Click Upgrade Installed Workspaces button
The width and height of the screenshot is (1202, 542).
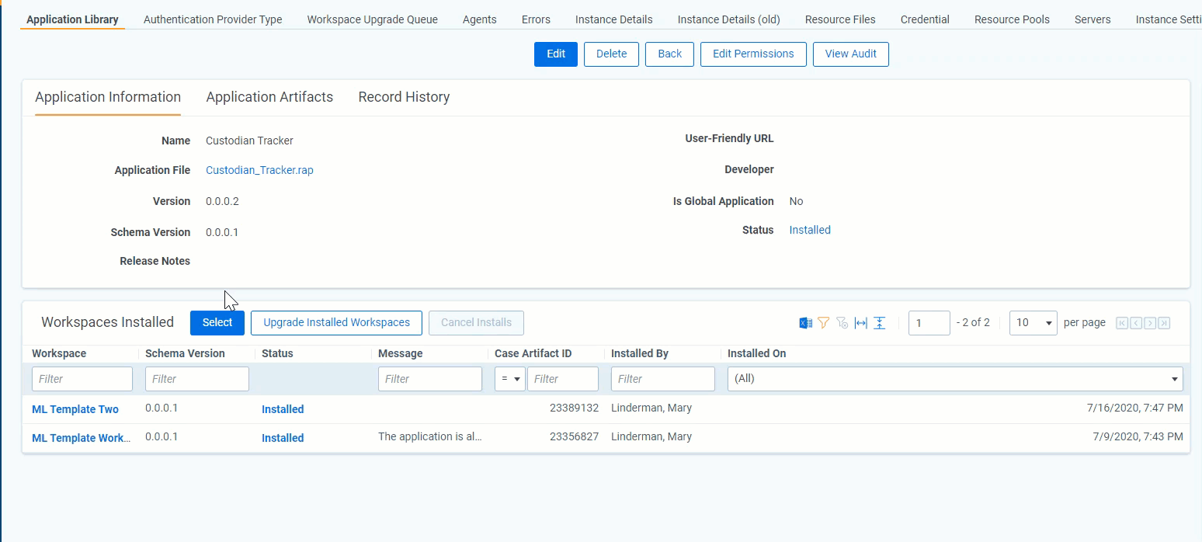tap(336, 323)
